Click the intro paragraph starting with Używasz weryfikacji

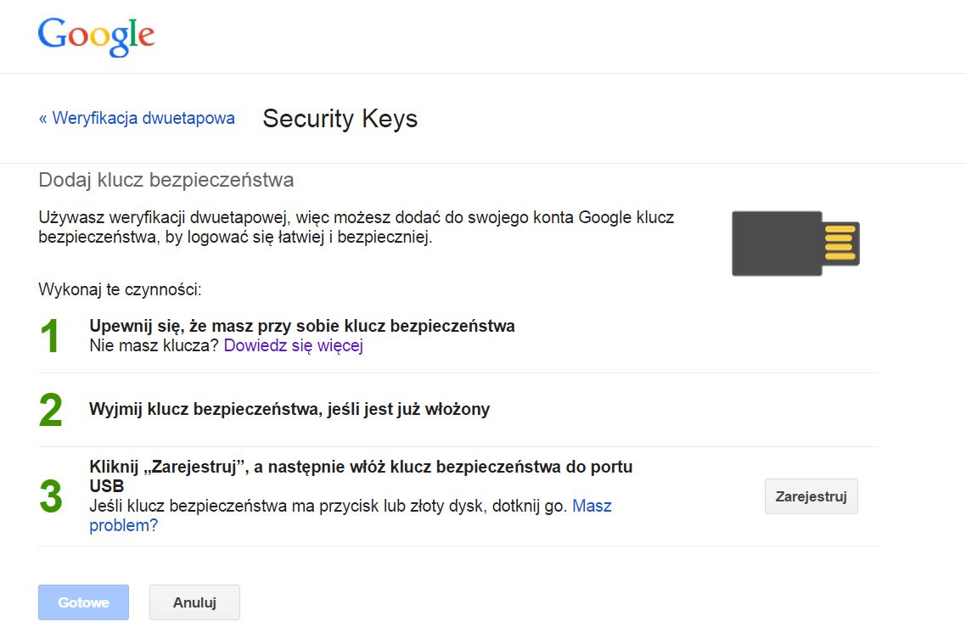click(x=357, y=227)
